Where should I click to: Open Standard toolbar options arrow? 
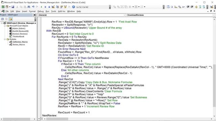(110, 7)
